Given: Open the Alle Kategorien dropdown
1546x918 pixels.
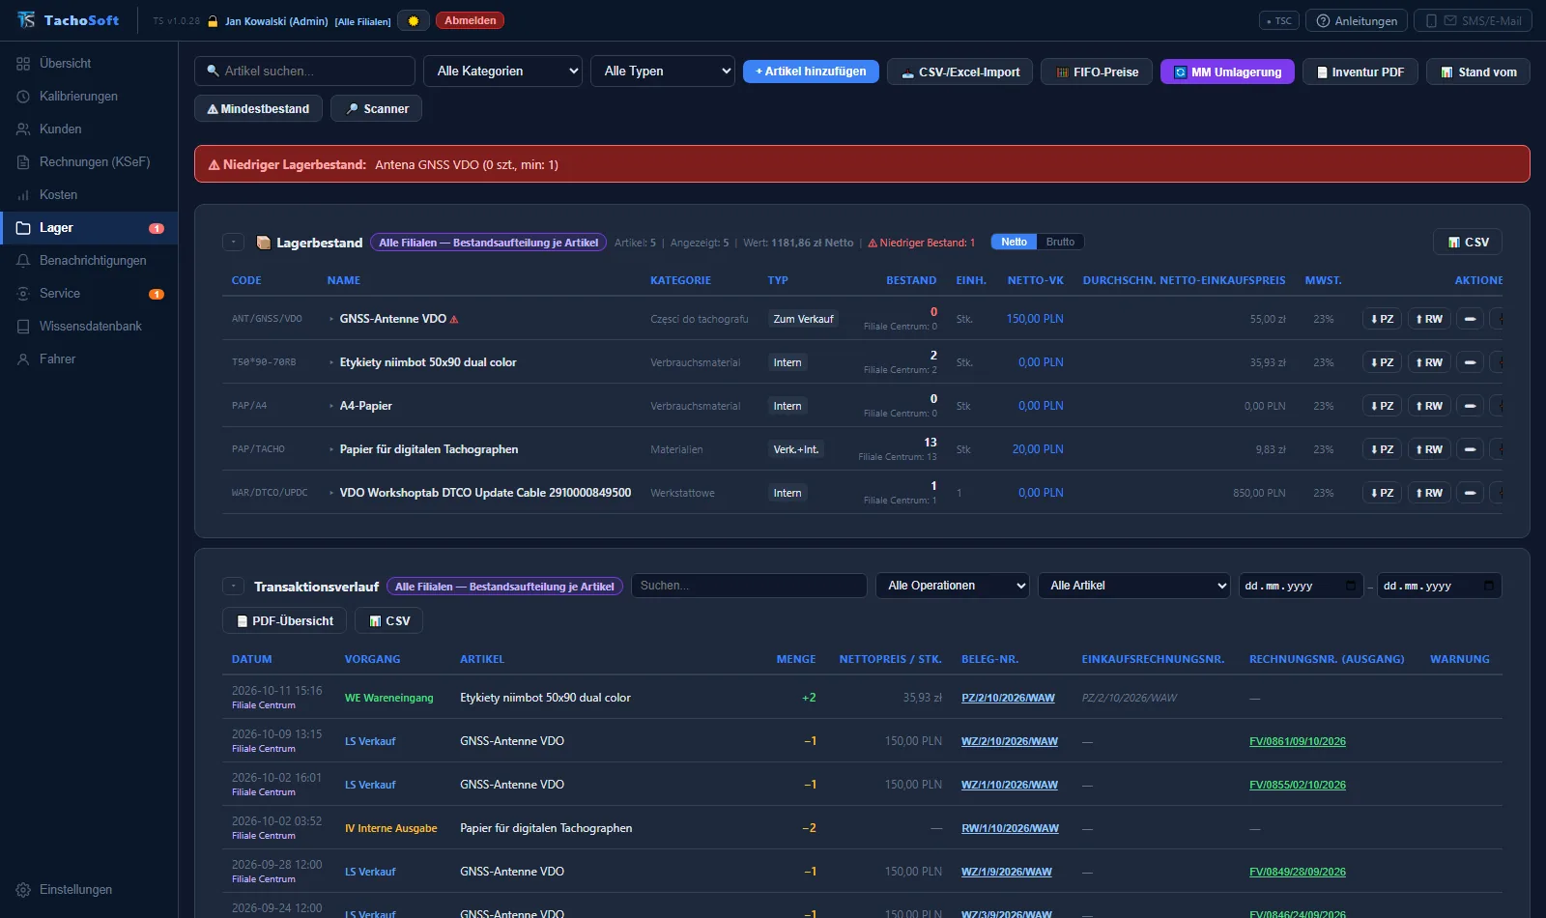Looking at the screenshot, I should 502,71.
